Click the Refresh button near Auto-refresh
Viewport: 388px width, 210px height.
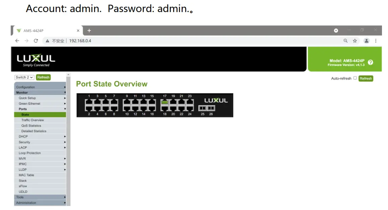366,78
